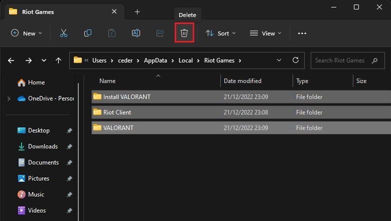This screenshot has height=221, width=391.
Task: Click the Delete trash can icon
Action: [184, 33]
